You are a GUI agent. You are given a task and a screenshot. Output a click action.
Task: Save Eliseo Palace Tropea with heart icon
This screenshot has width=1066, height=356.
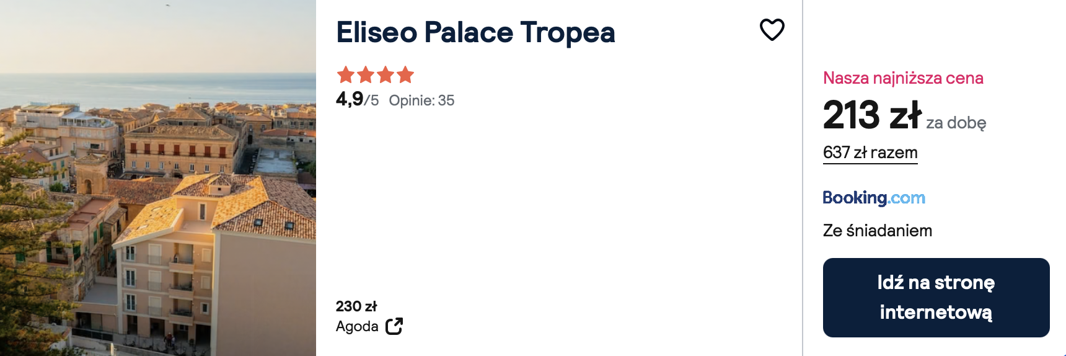click(x=772, y=29)
